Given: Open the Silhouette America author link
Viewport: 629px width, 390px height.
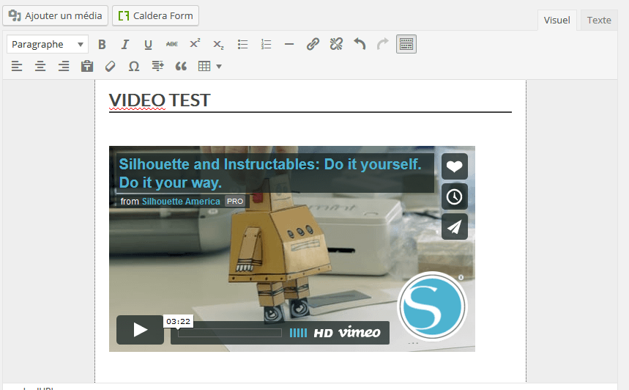Looking at the screenshot, I should point(181,202).
